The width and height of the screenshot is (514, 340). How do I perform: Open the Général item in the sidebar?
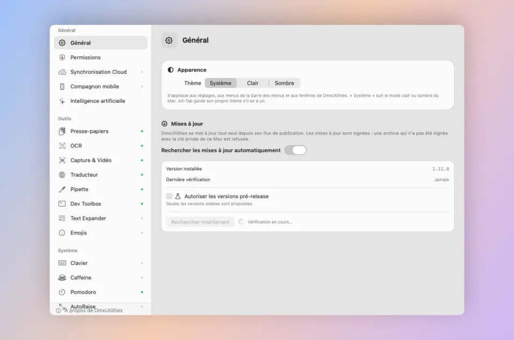click(x=100, y=43)
